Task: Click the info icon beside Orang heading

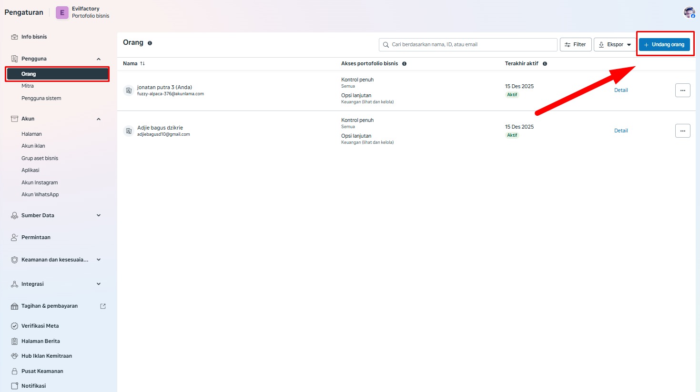Action: click(x=150, y=43)
